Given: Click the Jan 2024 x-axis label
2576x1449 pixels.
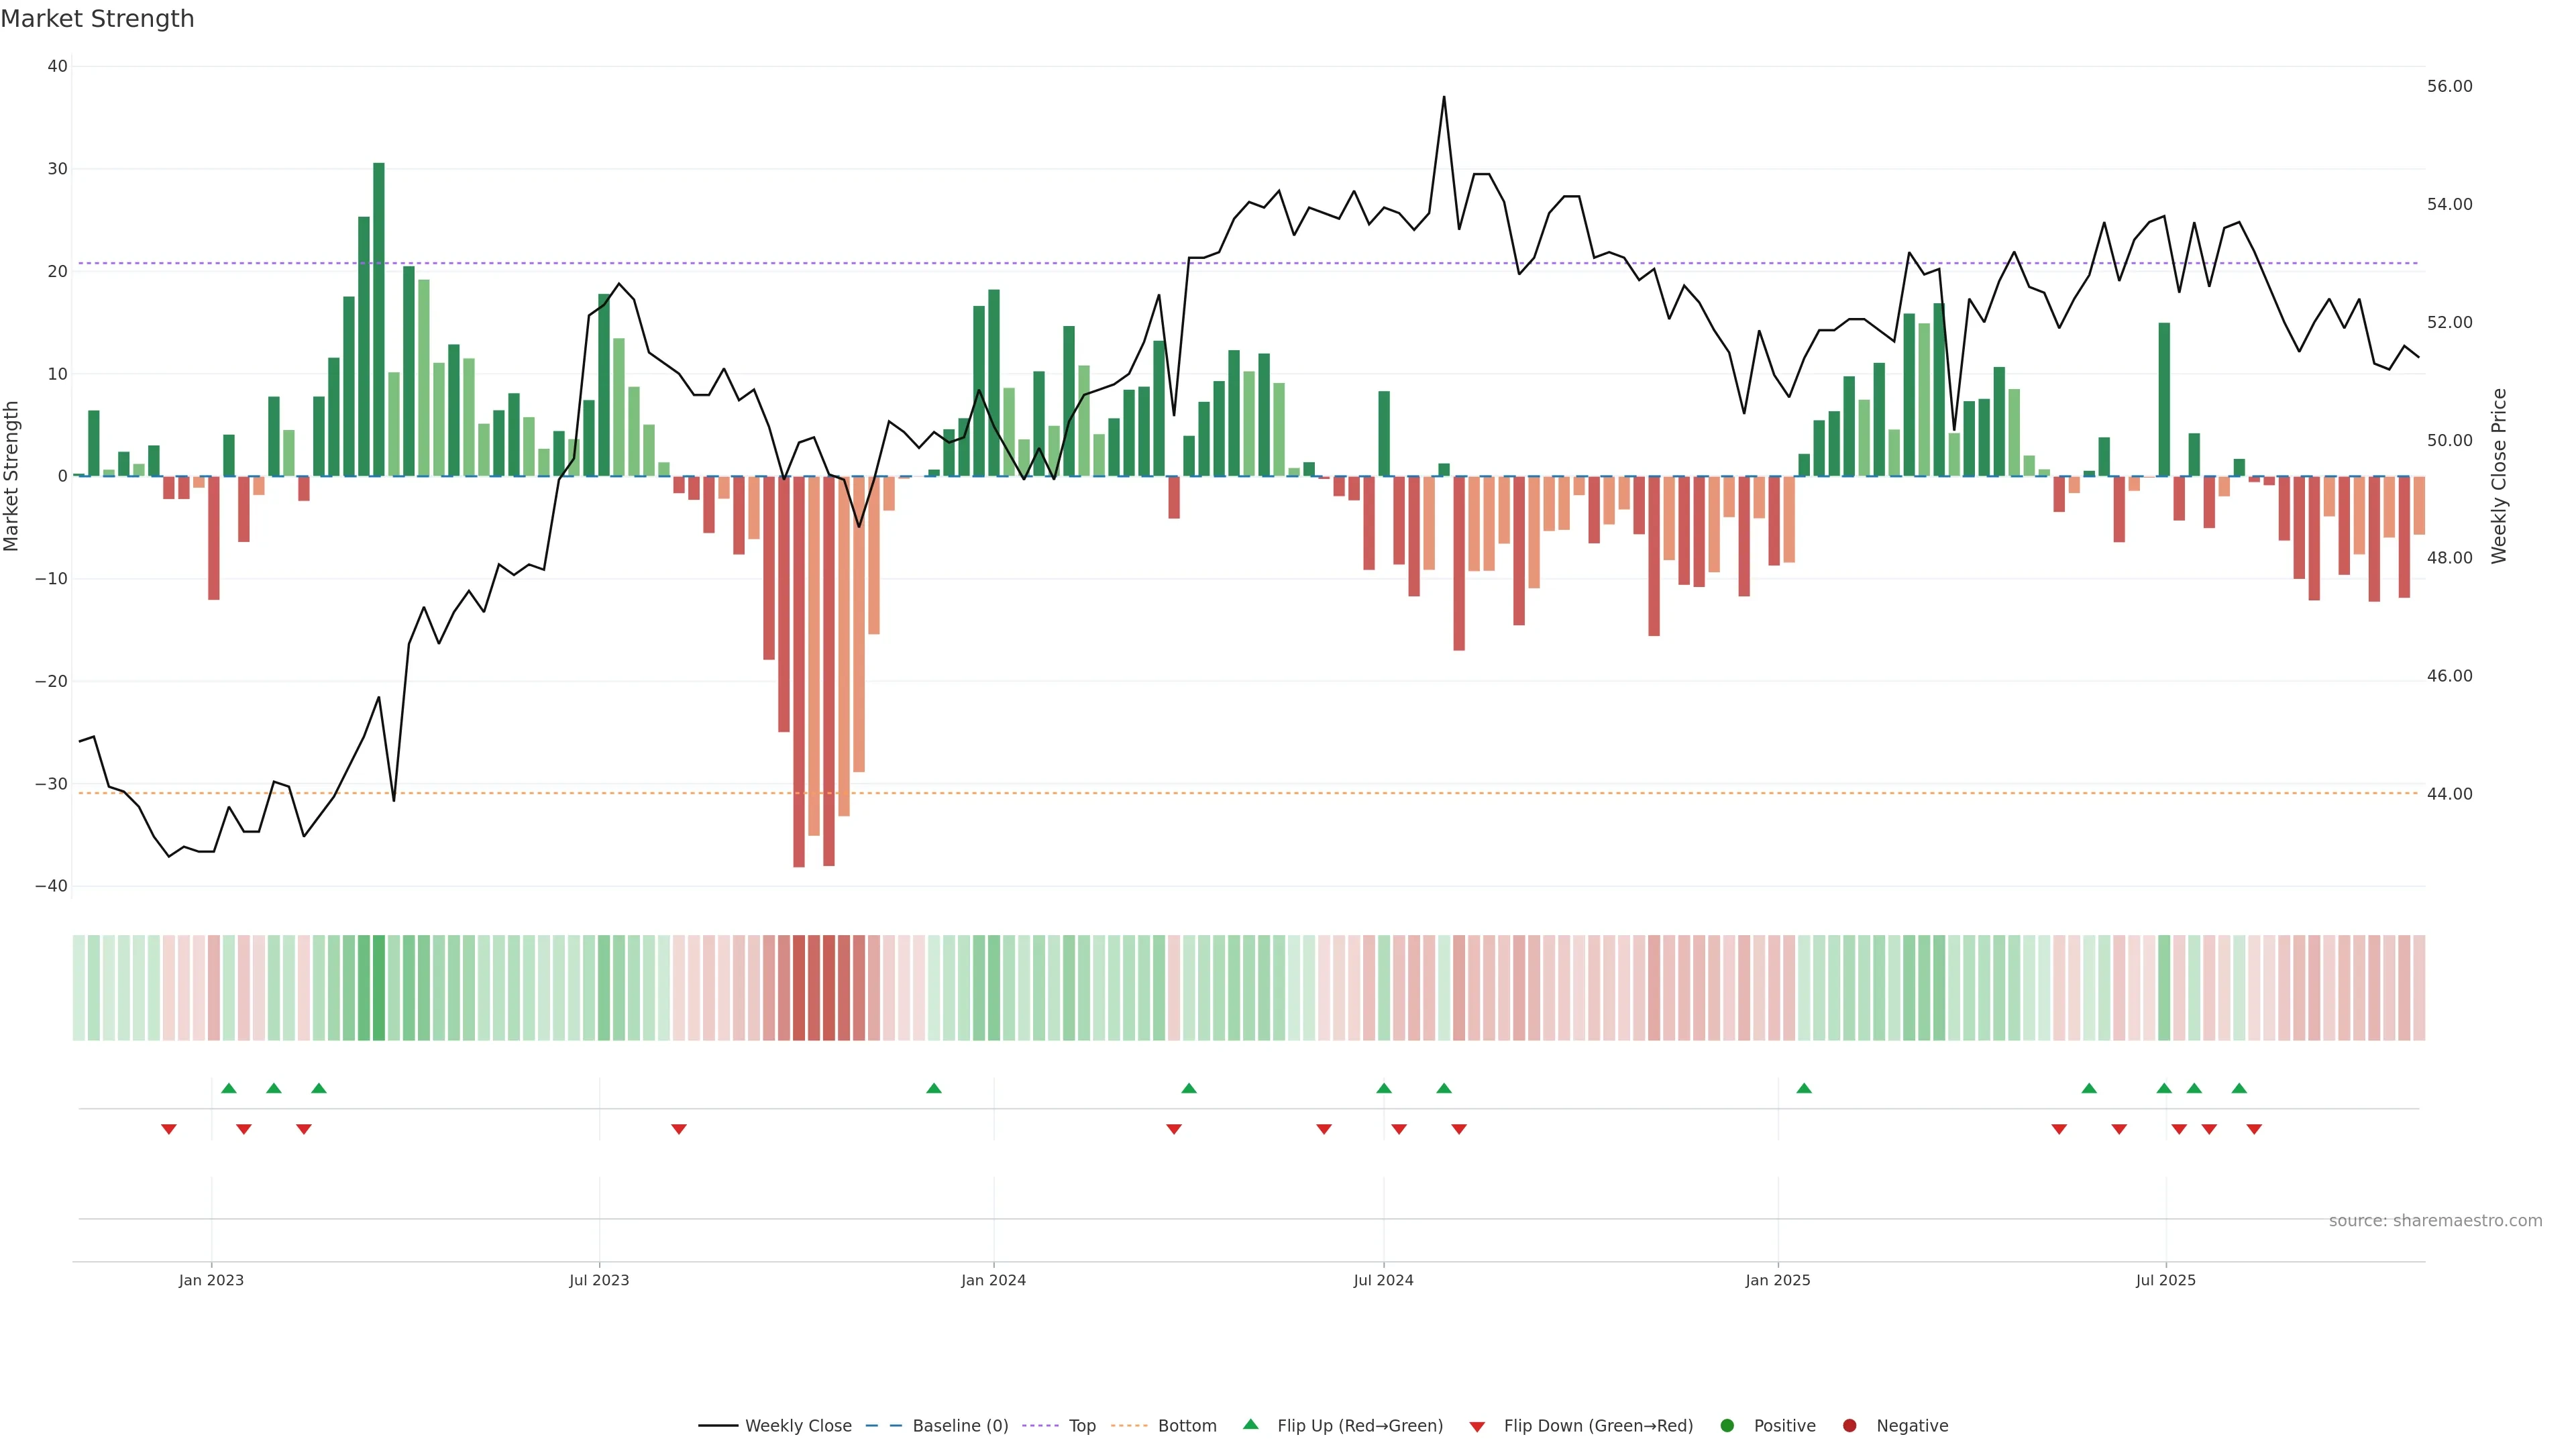Looking at the screenshot, I should (993, 1280).
